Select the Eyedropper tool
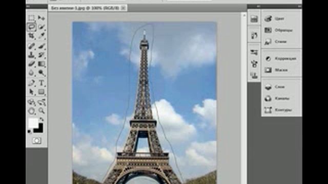The height and width of the screenshot is (184, 328). pos(42,36)
